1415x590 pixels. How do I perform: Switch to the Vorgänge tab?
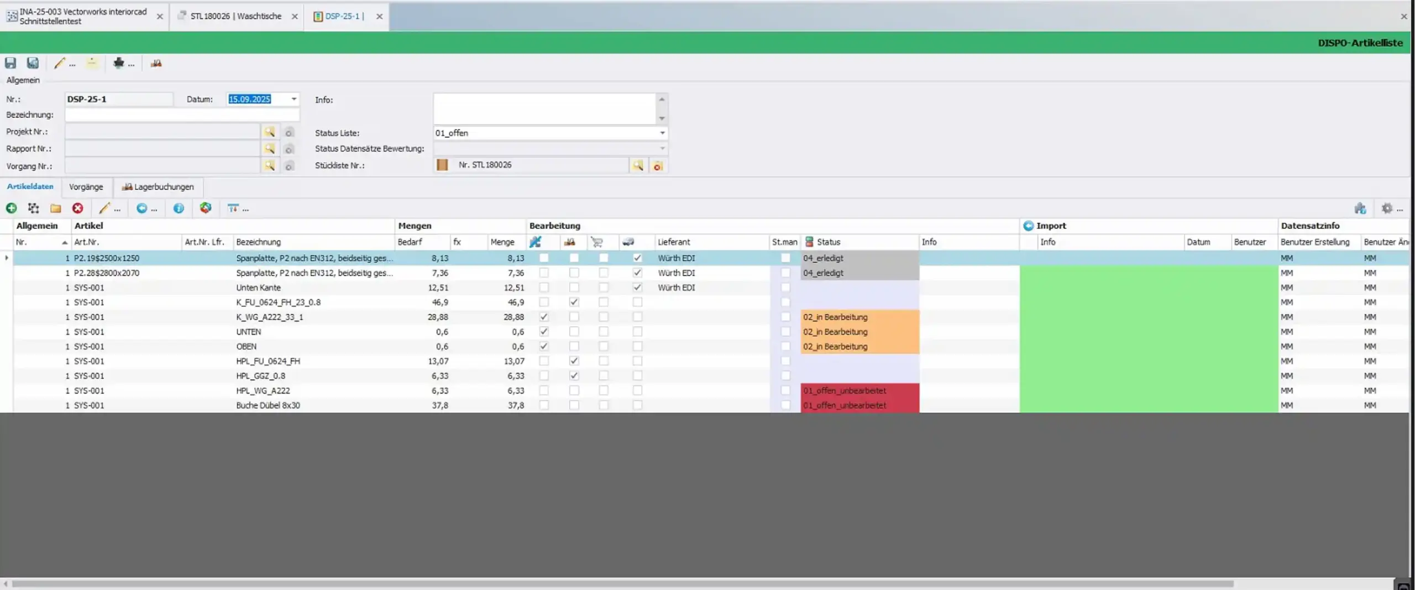(x=86, y=187)
